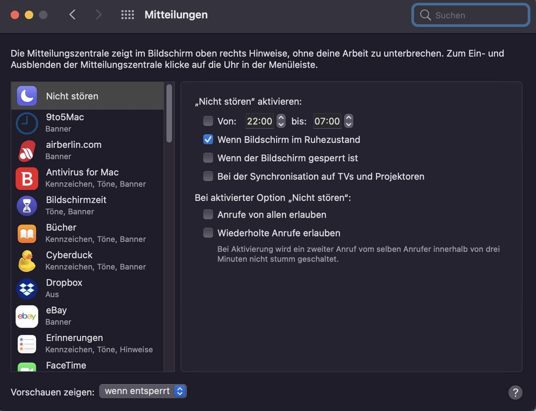
Task: Open help with the question mark button
Action: point(515,392)
